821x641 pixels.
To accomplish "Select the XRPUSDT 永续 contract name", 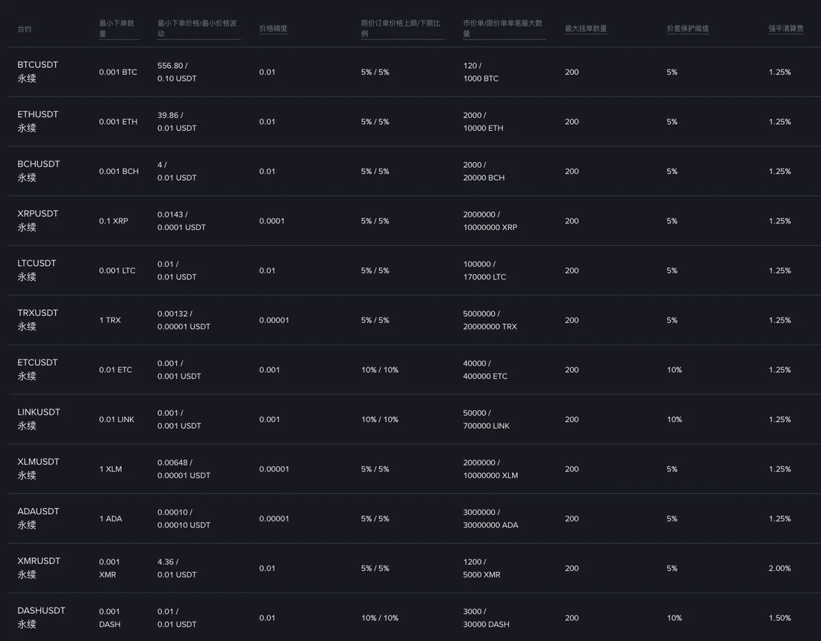I will click(x=38, y=220).
